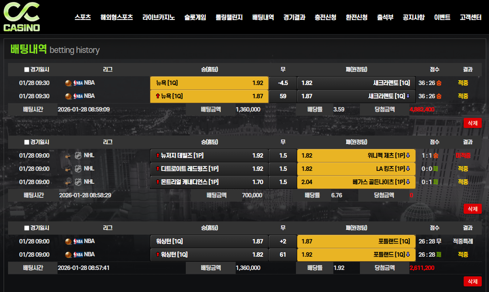
Task: Click the 61 total points cell
Action: pos(283,255)
